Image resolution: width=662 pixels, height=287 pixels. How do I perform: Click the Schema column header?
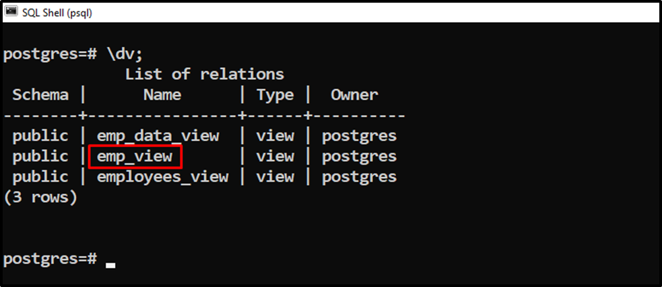click(40, 95)
